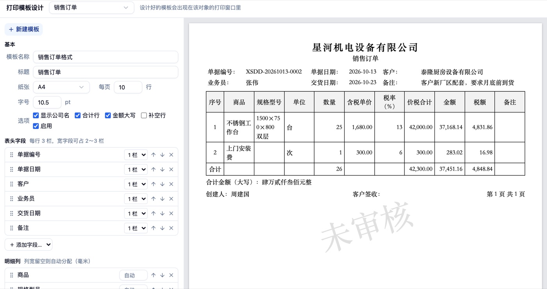Viewport: 547px width, 289px height.
Task: Move 客户 field down
Action: tap(162, 184)
